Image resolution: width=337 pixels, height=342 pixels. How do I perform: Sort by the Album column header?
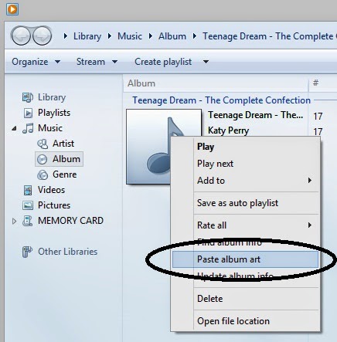click(216, 83)
